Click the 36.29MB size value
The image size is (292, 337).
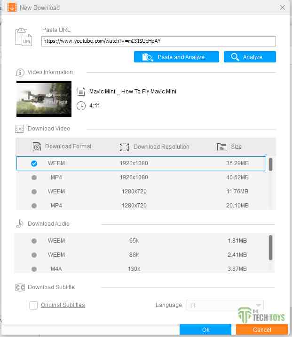(237, 163)
